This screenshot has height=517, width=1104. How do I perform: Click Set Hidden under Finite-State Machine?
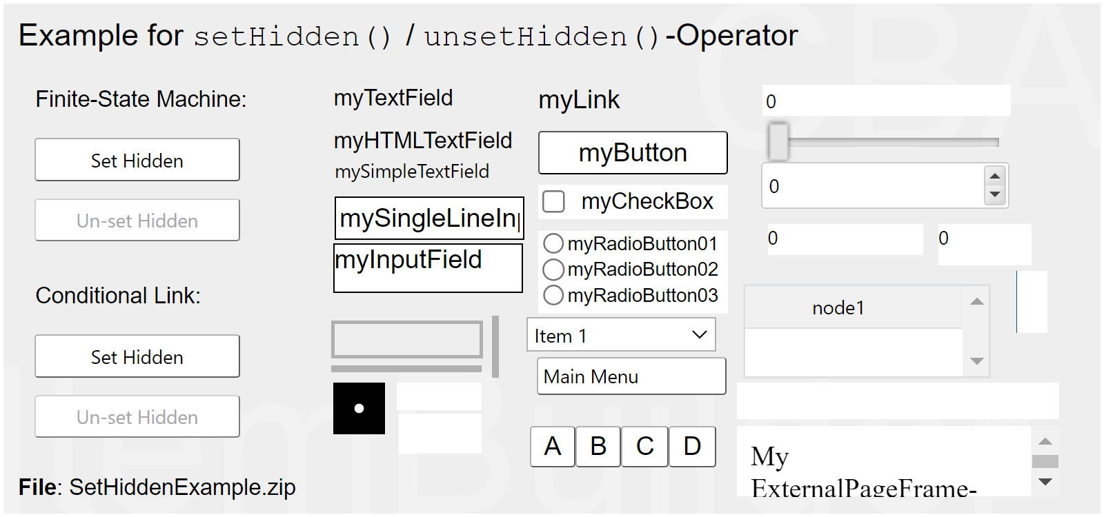137,160
